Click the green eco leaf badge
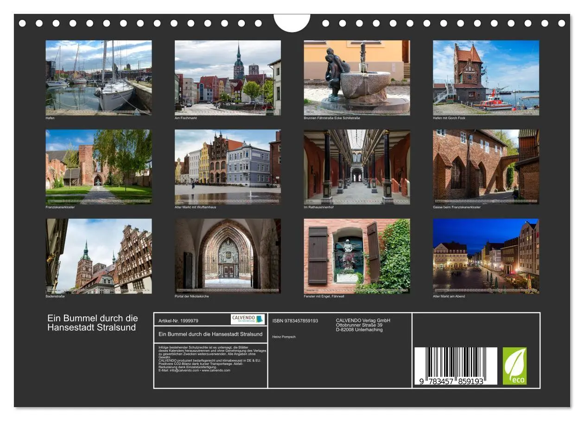This screenshot has width=584, height=421. [515, 366]
